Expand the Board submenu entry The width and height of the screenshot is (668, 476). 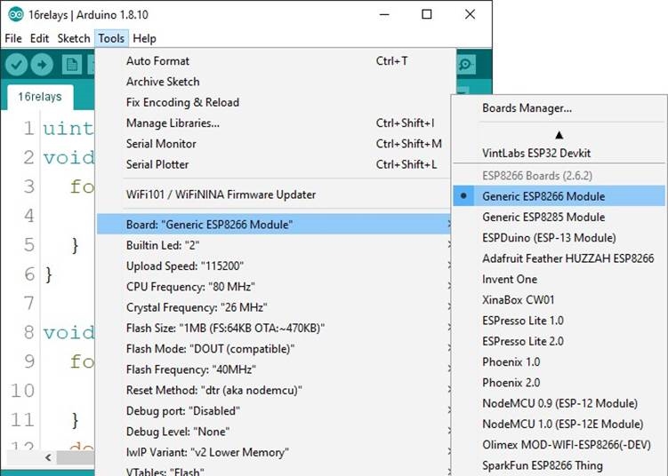tap(273, 225)
